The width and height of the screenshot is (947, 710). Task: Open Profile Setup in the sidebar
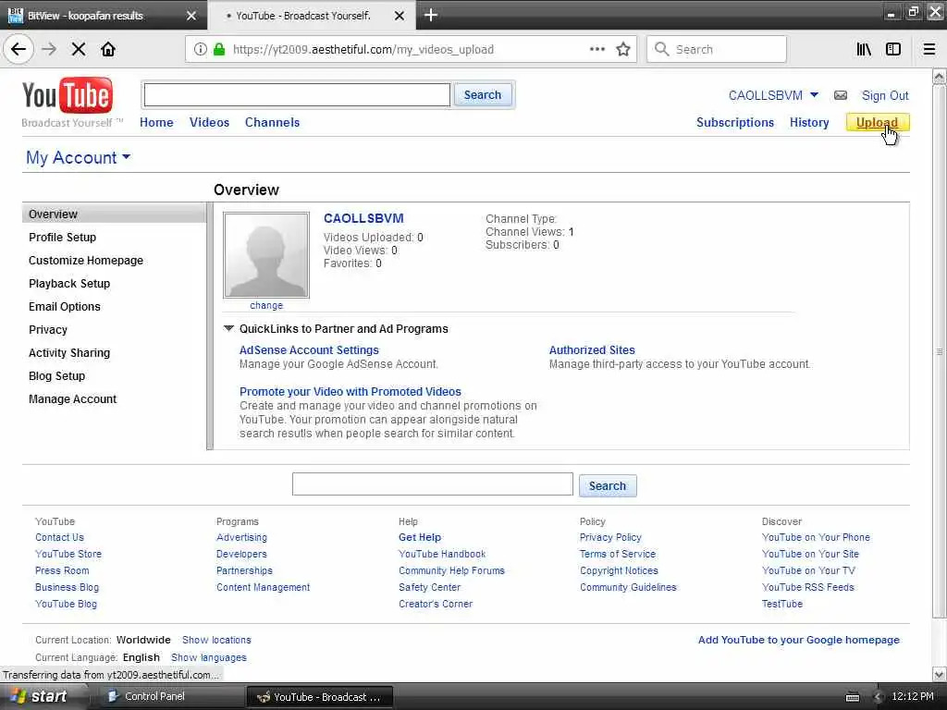click(x=62, y=238)
